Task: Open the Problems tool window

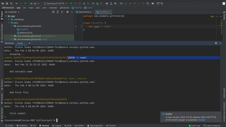Action: (x=22, y=126)
